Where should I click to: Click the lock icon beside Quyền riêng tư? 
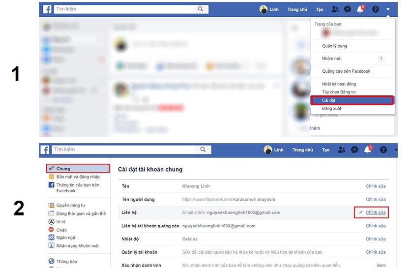click(51, 205)
